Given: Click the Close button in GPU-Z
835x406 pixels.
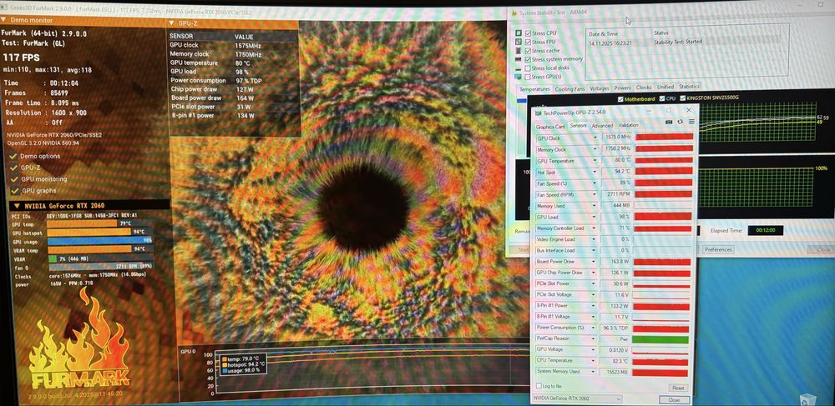Looking at the screenshot, I should (x=674, y=399).
